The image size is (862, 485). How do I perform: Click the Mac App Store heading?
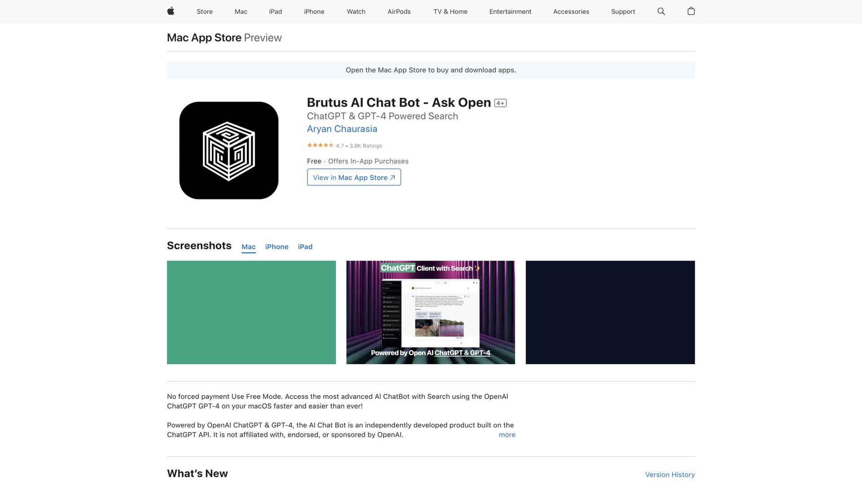(x=204, y=38)
